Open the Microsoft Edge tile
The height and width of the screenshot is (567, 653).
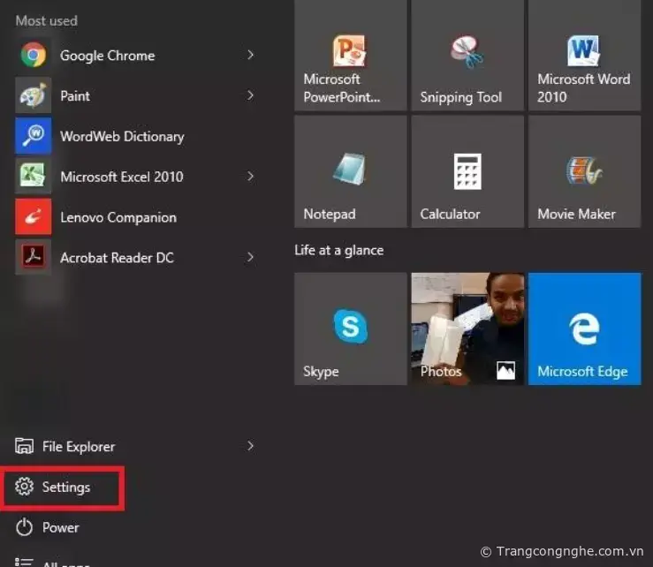(x=584, y=329)
